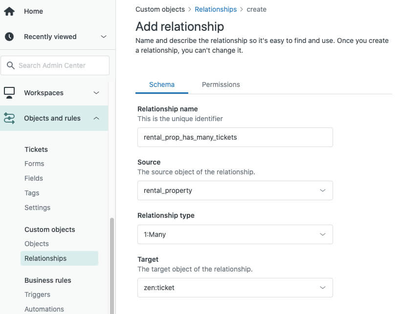The height and width of the screenshot is (314, 399).
Task: Click 'This is the unique identifier' text
Action: pos(180,119)
